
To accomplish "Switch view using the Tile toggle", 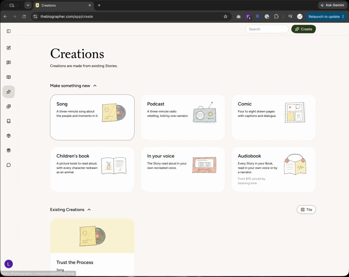I will [306, 209].
